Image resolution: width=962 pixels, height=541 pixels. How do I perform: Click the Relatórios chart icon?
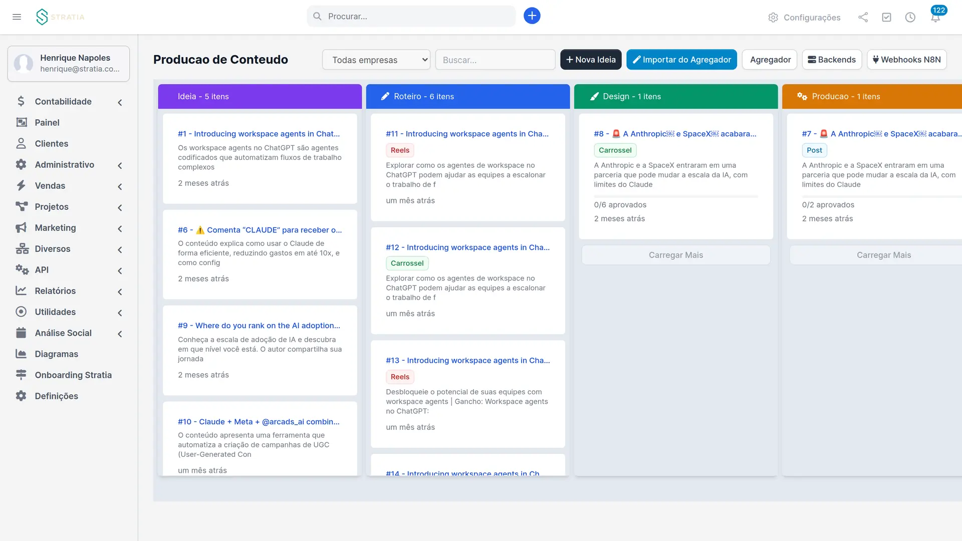pyautogui.click(x=21, y=291)
